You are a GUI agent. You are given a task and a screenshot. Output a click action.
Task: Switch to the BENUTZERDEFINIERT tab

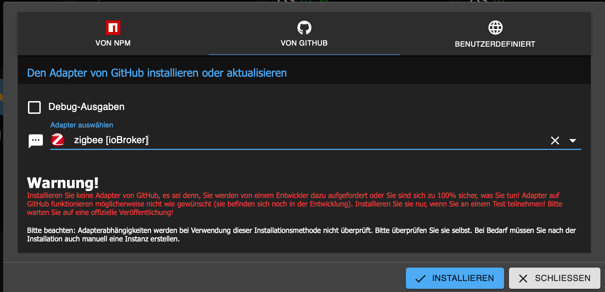pos(495,34)
